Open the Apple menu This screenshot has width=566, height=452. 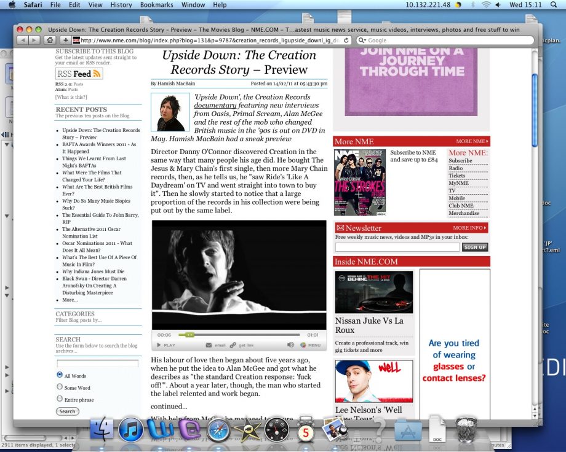(12, 5)
